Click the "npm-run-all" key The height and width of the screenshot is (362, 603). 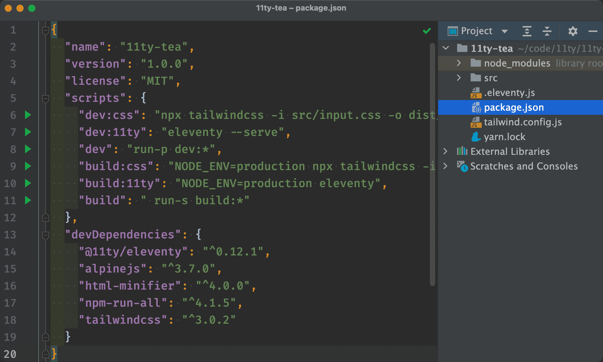(x=123, y=303)
